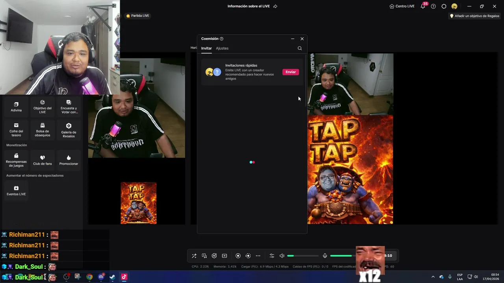Open the three-dot more options menu
504x283 pixels.
pyautogui.click(x=258, y=256)
